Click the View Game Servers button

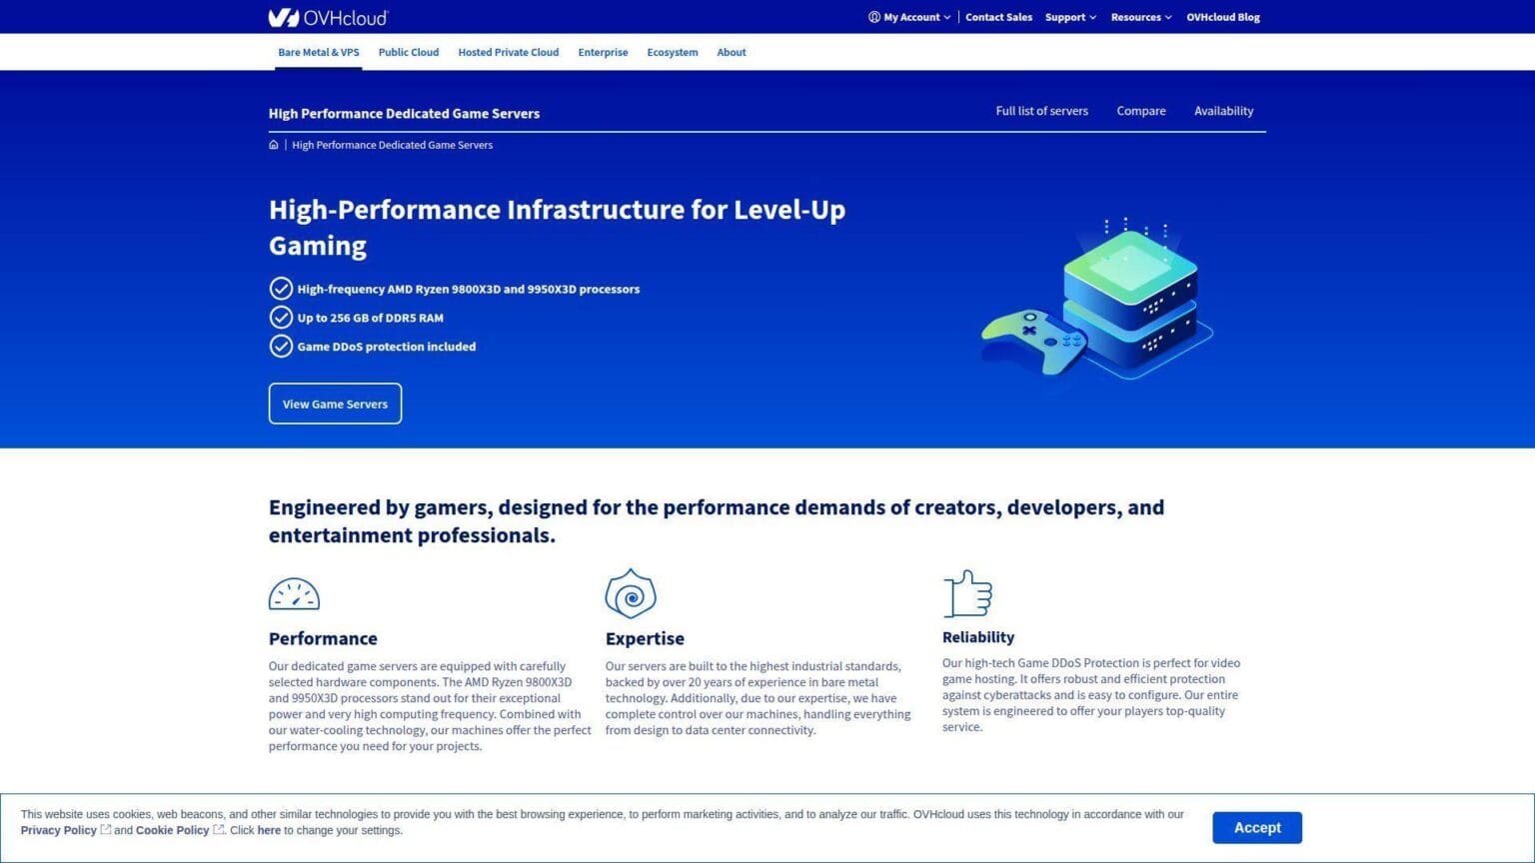click(x=335, y=404)
